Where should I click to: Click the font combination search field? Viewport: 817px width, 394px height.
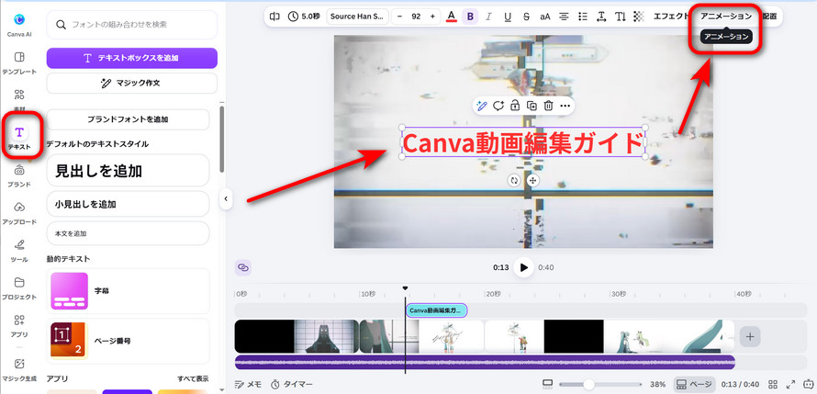pos(132,25)
